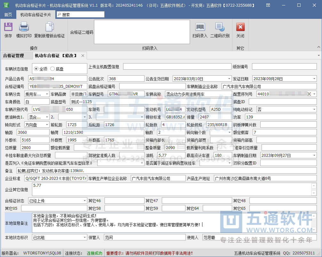Select the 全项 radio button
This screenshot has width=322, height=257.
(x=36, y=69)
